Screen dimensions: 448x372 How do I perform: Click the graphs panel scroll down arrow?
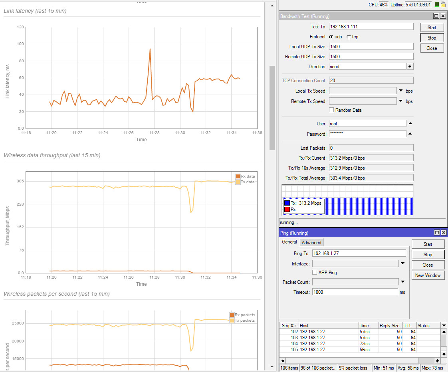click(x=272, y=367)
